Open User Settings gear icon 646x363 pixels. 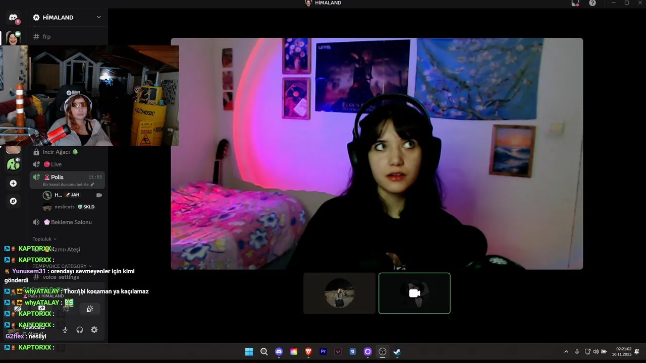click(94, 330)
